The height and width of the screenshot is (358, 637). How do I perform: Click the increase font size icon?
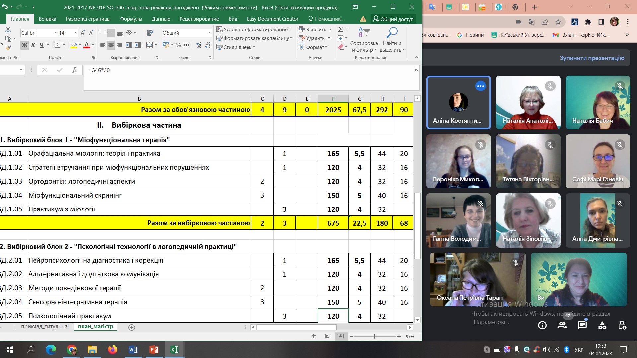pyautogui.click(x=83, y=33)
